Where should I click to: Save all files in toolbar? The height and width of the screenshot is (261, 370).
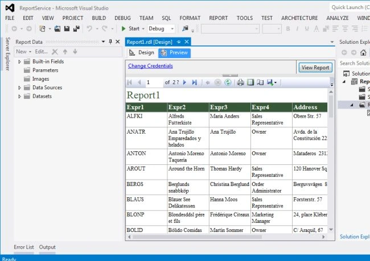76,29
